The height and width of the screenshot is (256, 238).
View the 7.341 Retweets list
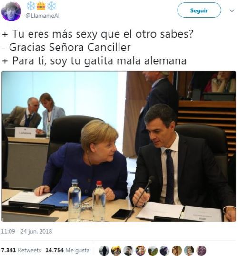pyautogui.click(x=21, y=250)
